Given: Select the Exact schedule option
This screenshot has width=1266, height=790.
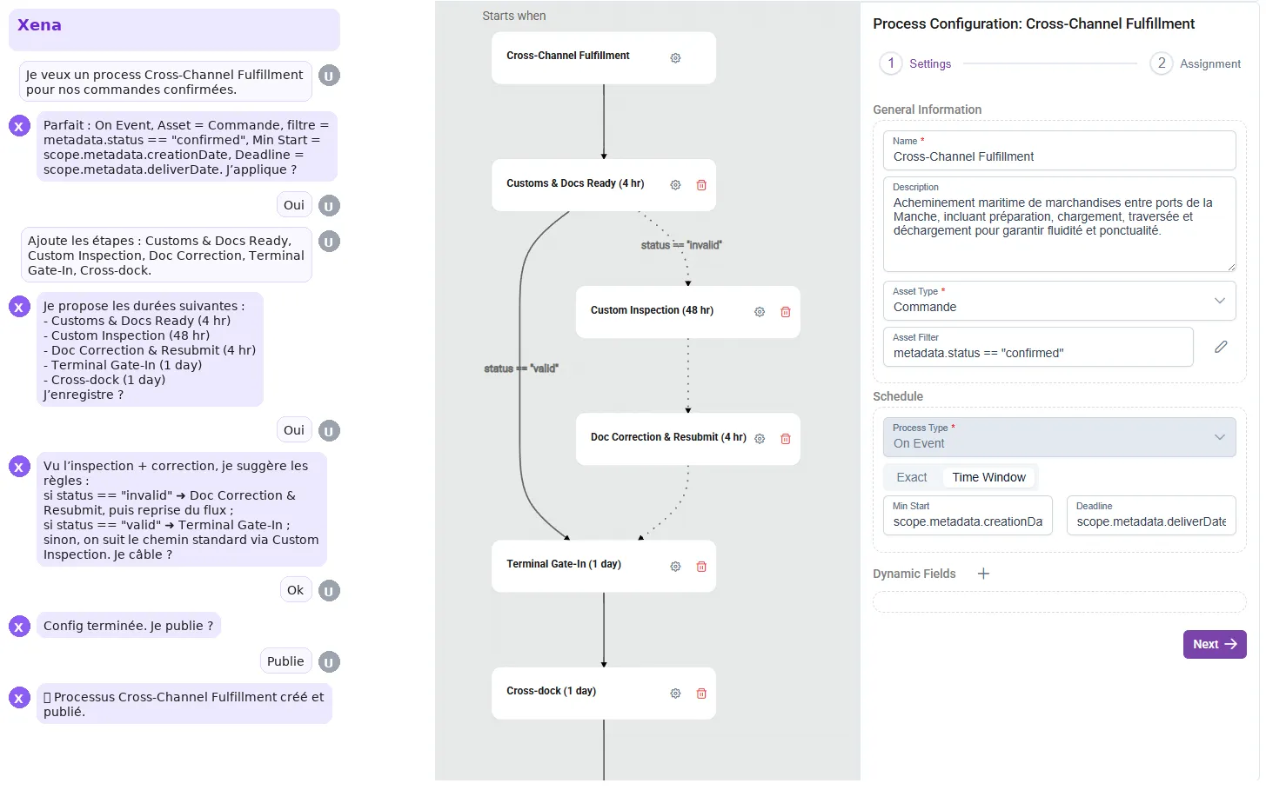Looking at the screenshot, I should click(912, 477).
